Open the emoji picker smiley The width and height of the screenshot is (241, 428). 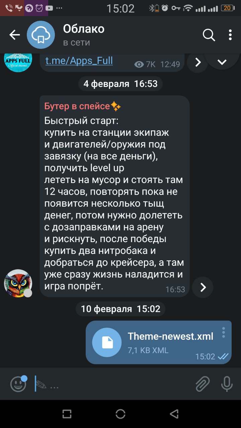tap(18, 384)
